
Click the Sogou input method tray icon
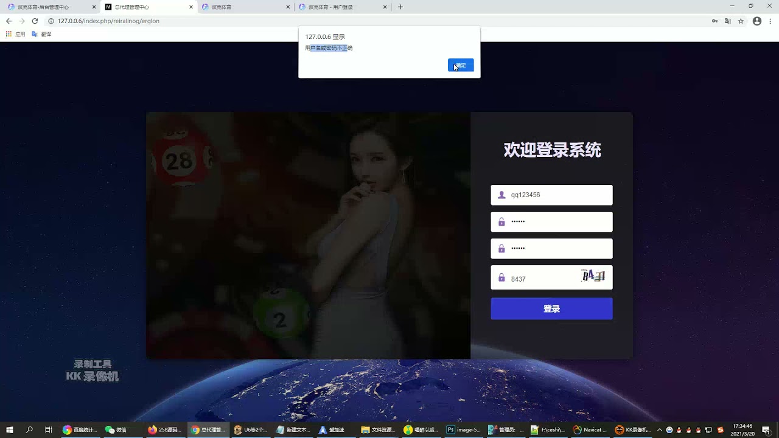(x=721, y=429)
